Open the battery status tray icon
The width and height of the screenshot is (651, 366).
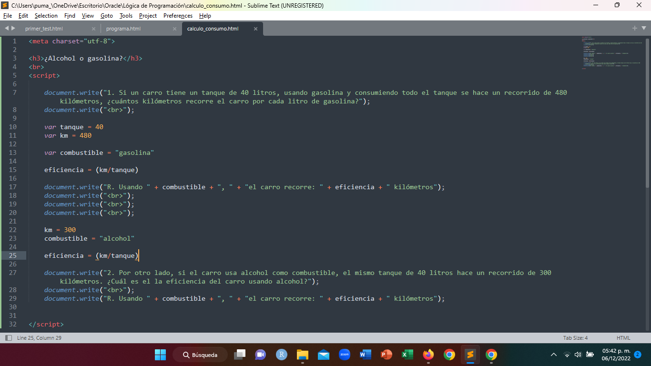coord(590,355)
